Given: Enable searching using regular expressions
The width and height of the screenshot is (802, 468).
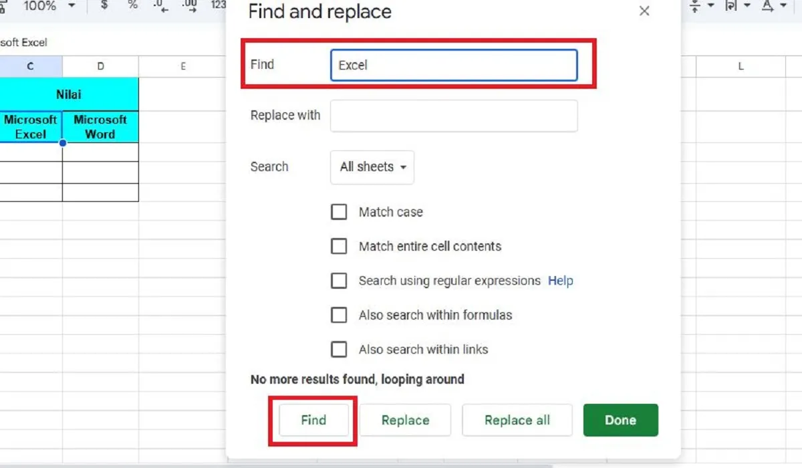Looking at the screenshot, I should pyautogui.click(x=339, y=281).
